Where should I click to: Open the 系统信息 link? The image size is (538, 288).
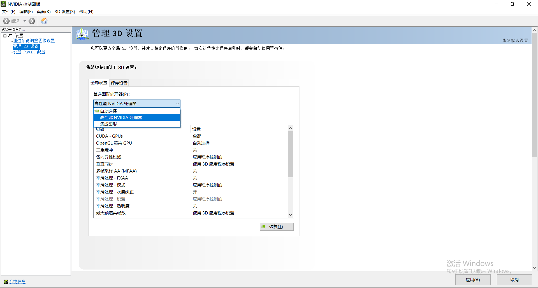tap(17, 282)
